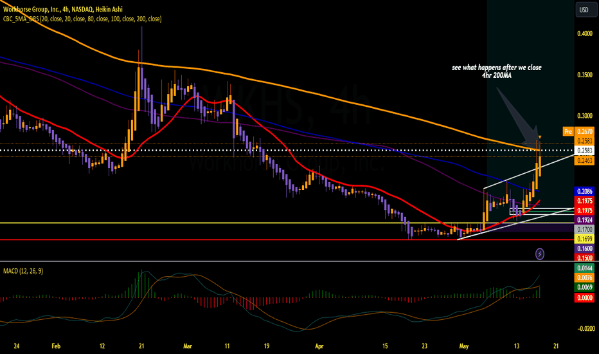
Task: Click the 0.3500 price axis label
Action: pyautogui.click(x=585, y=75)
